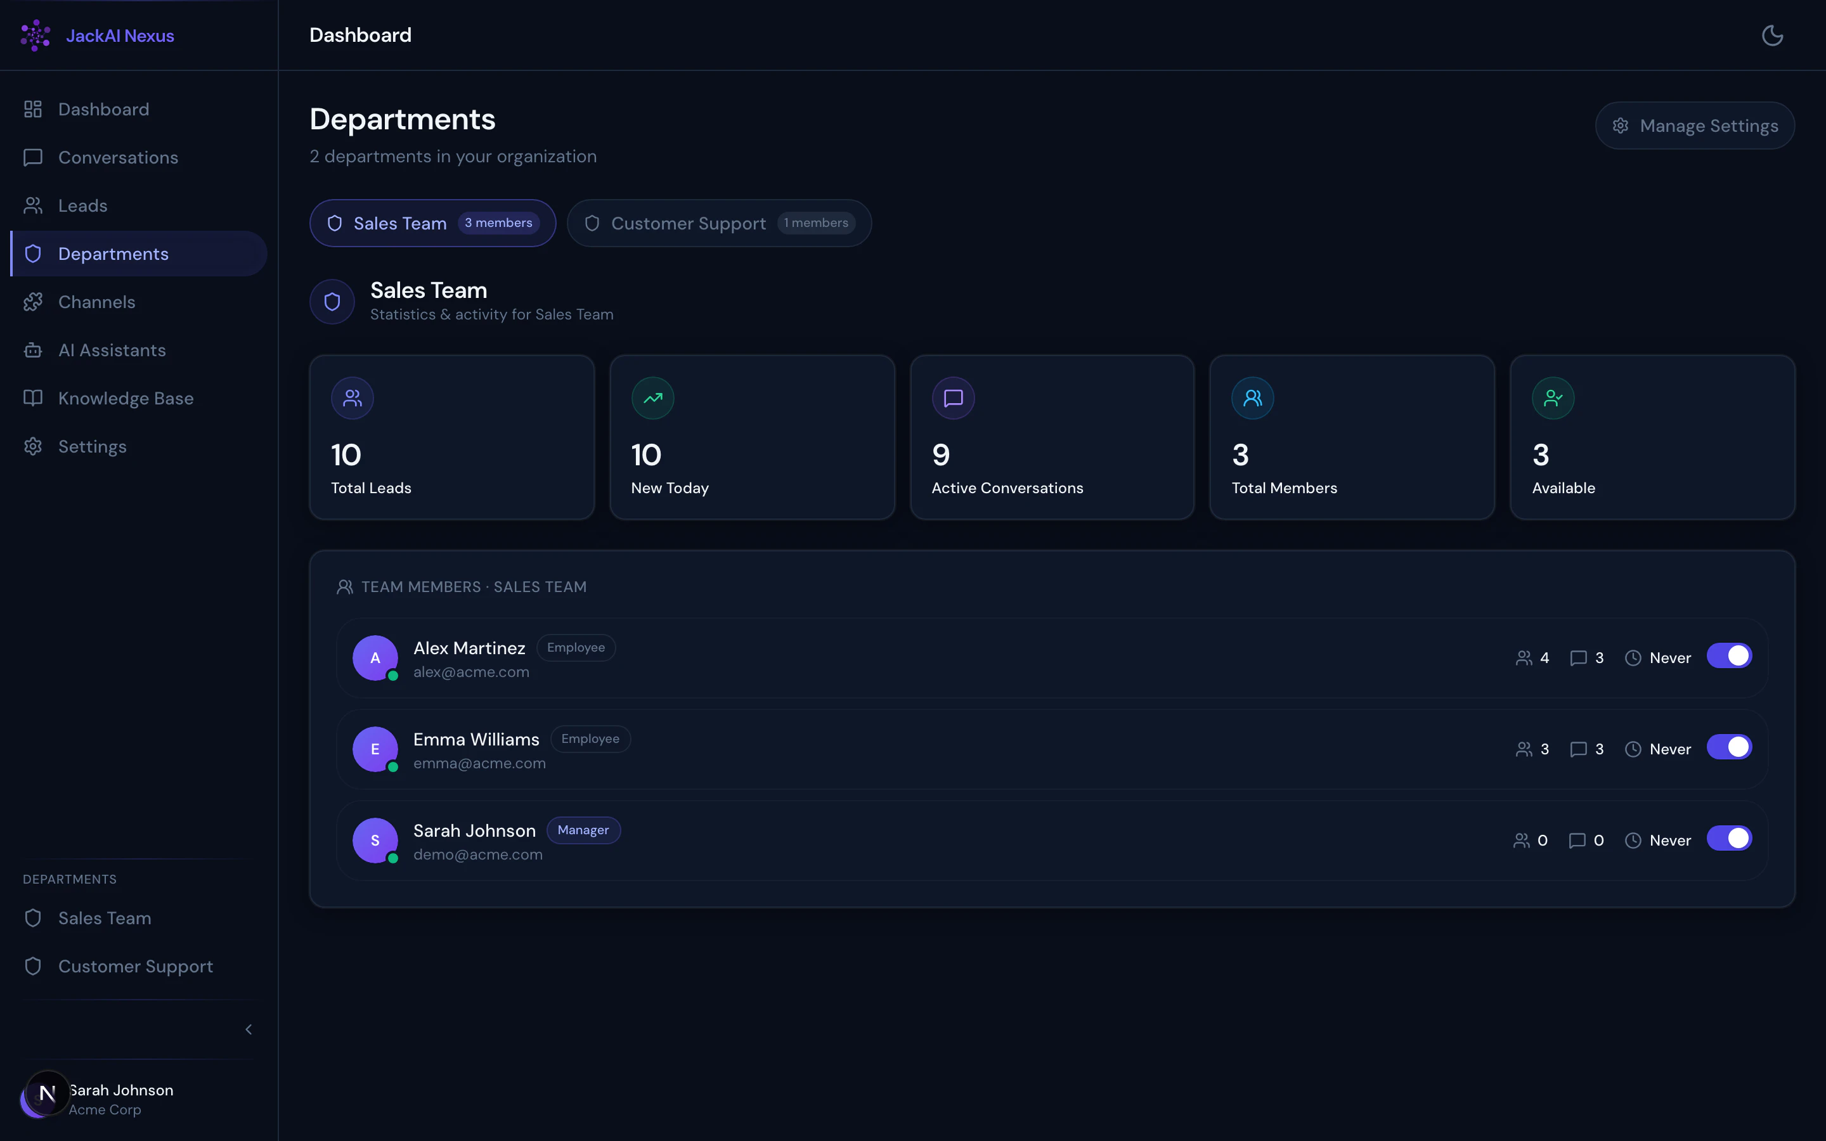This screenshot has width=1826, height=1141.
Task: Click the Total Leads people icon
Action: coord(353,397)
